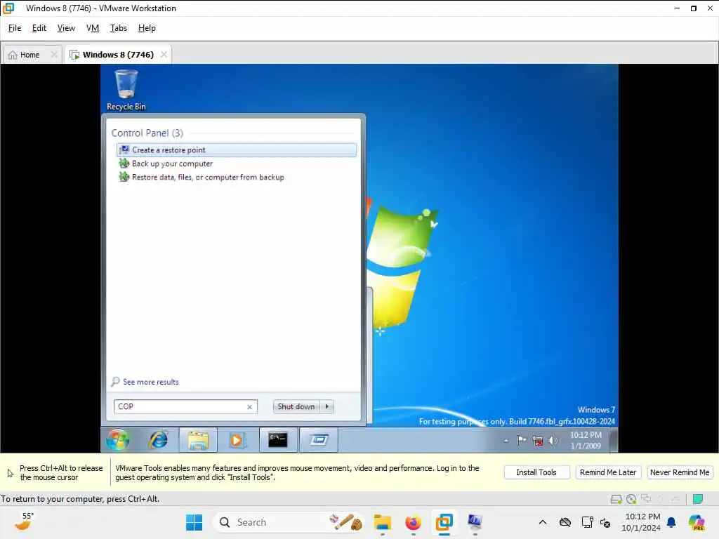Open the Help menu

tap(147, 28)
